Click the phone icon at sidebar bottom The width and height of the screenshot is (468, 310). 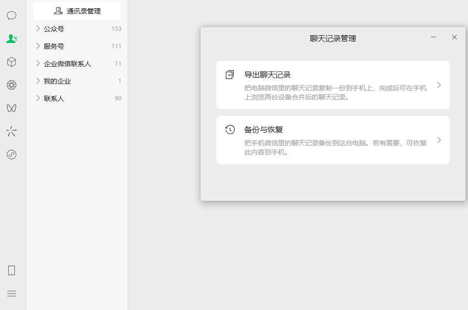[12, 270]
